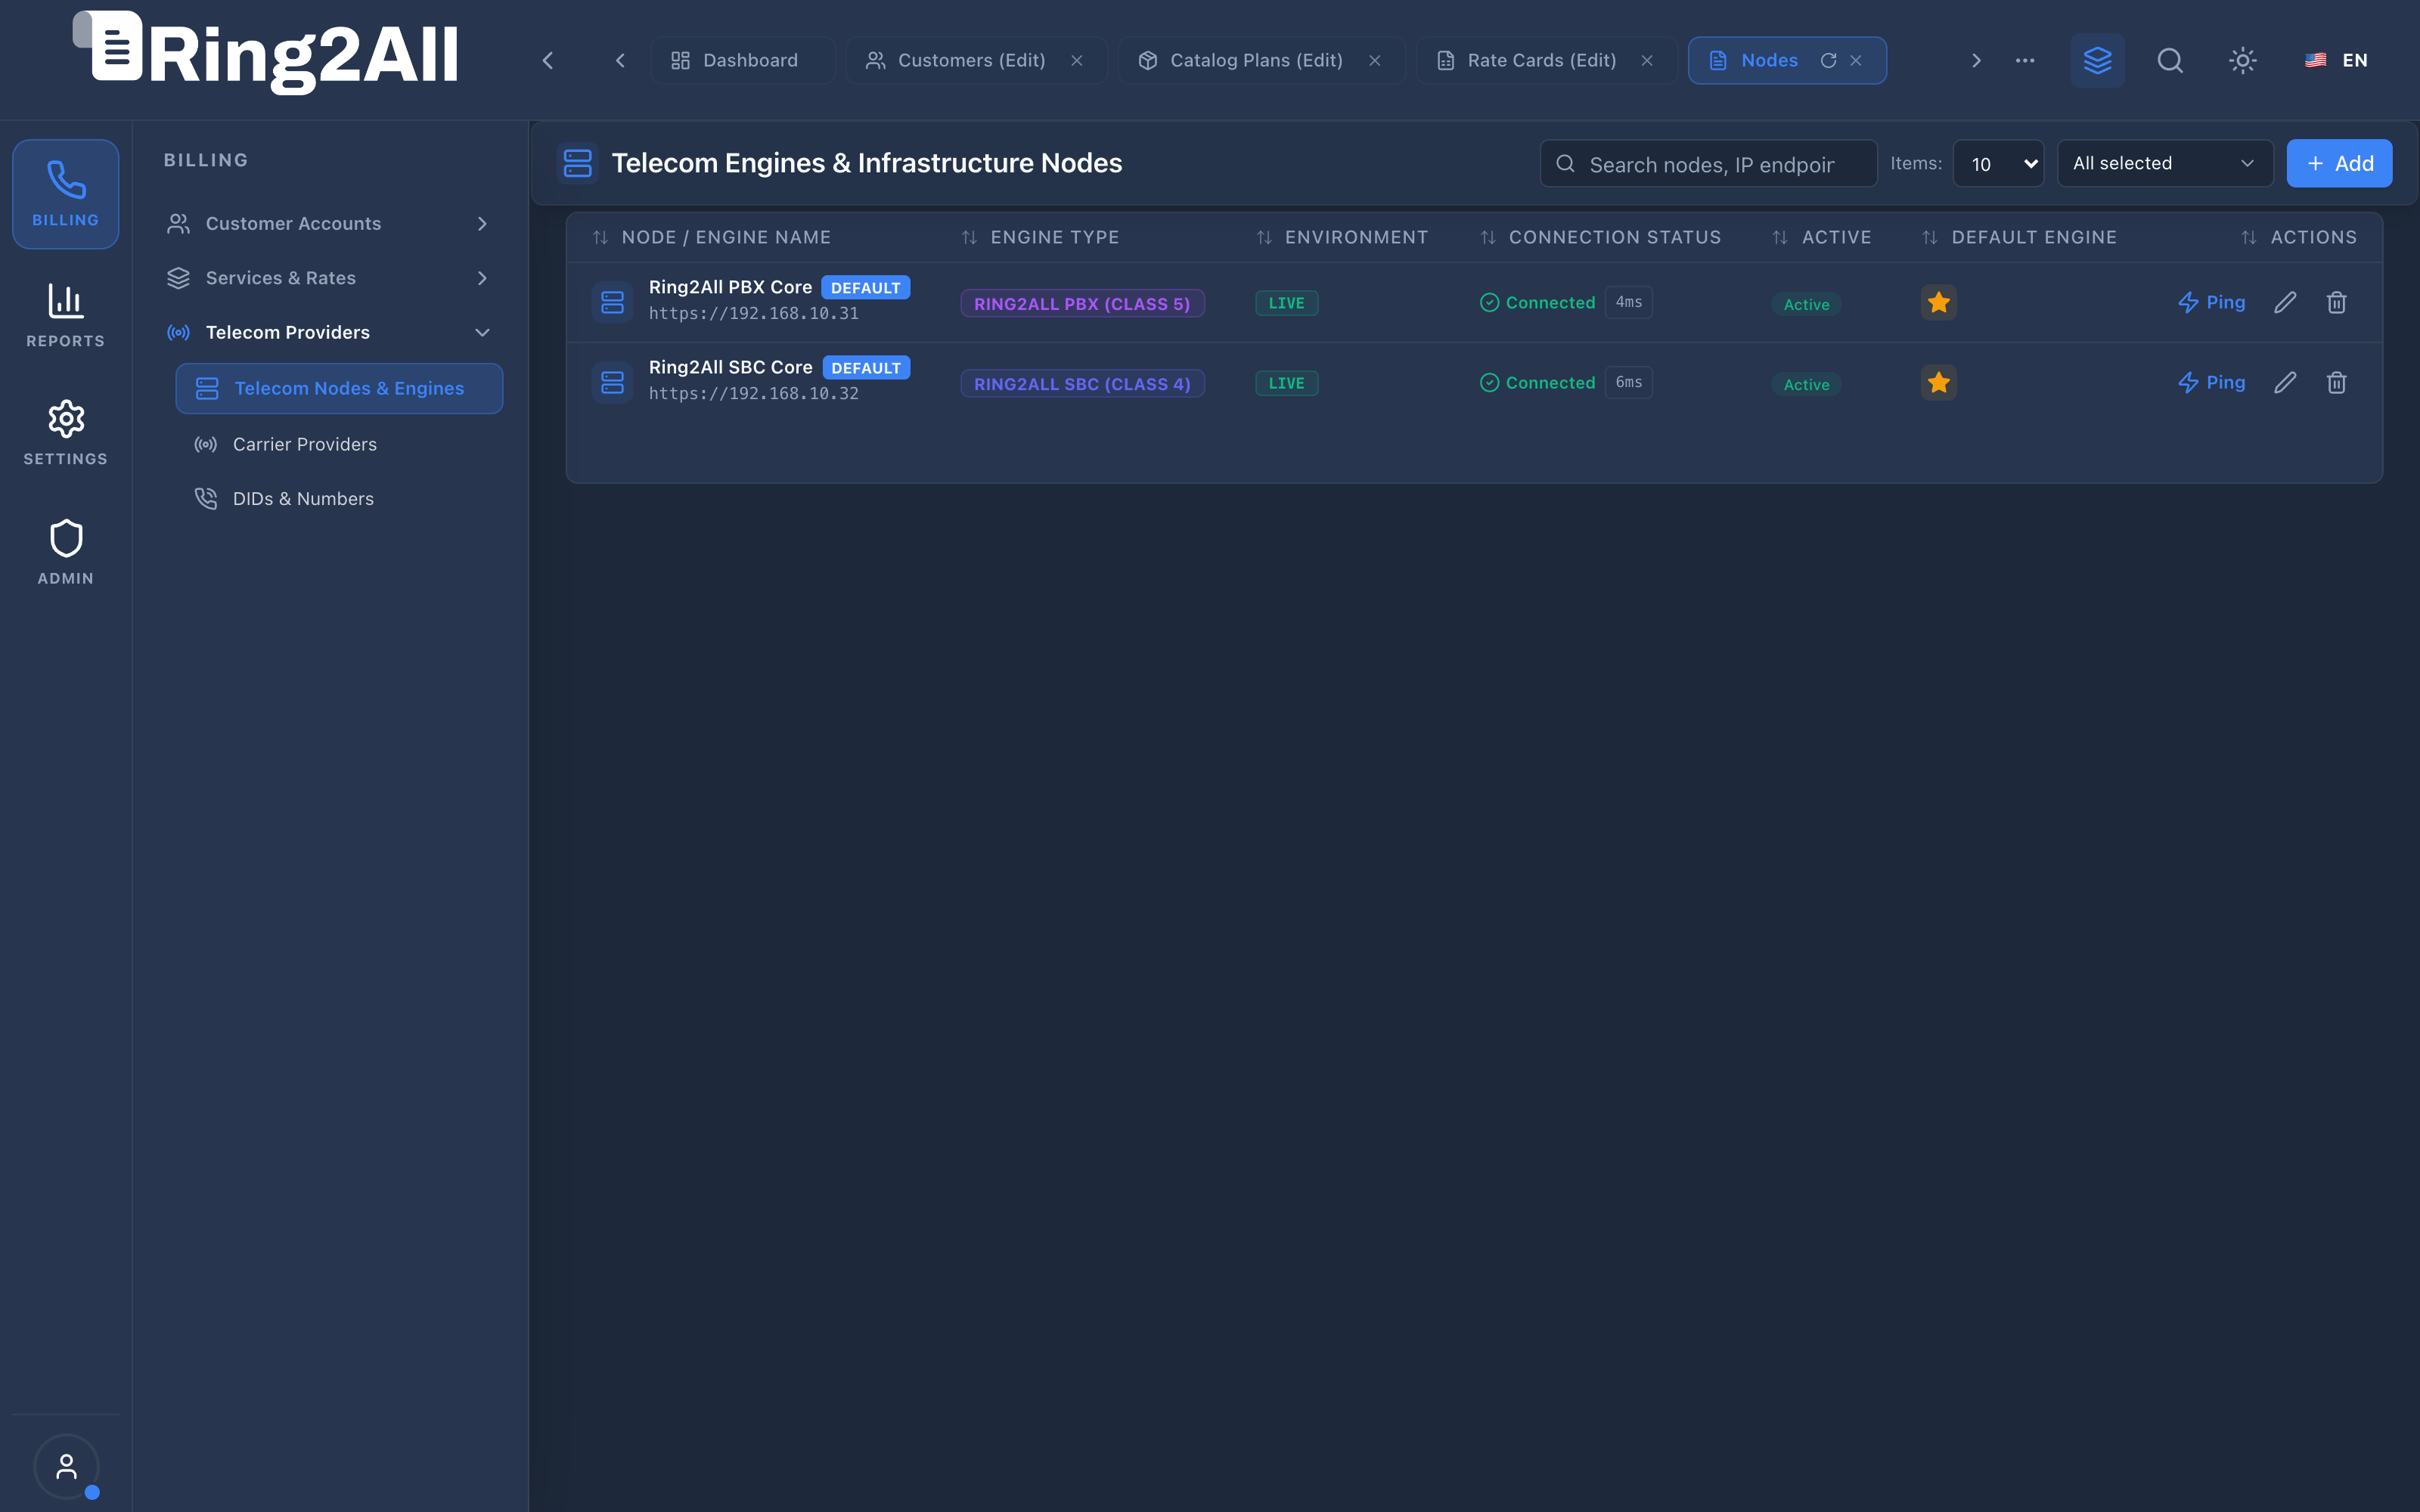
Task: Toggle default engine star for PBX Core
Action: [1938, 302]
